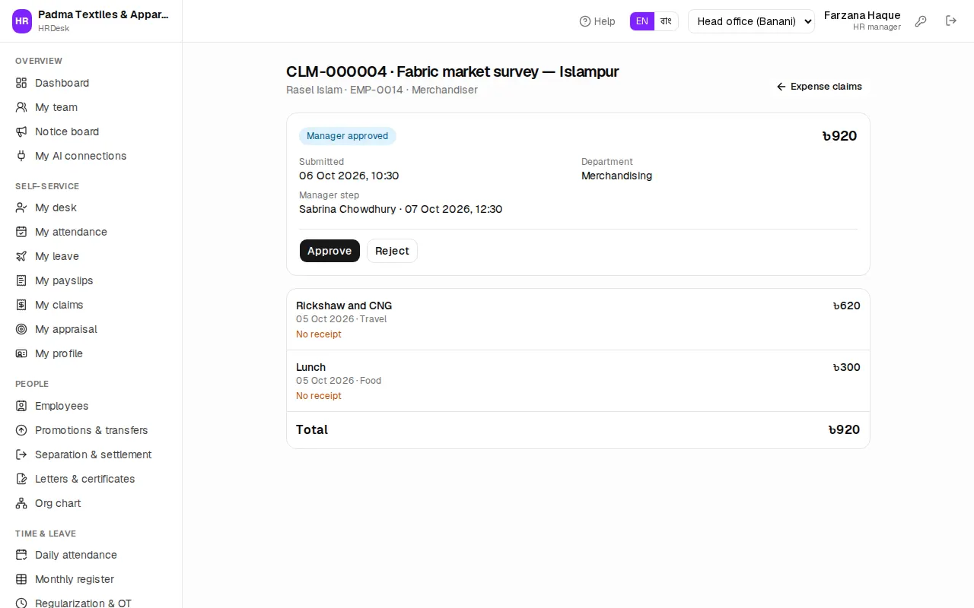The width and height of the screenshot is (974, 608).
Task: Click the Sabrina Chowdhury manager step text
Action: pyautogui.click(x=400, y=209)
